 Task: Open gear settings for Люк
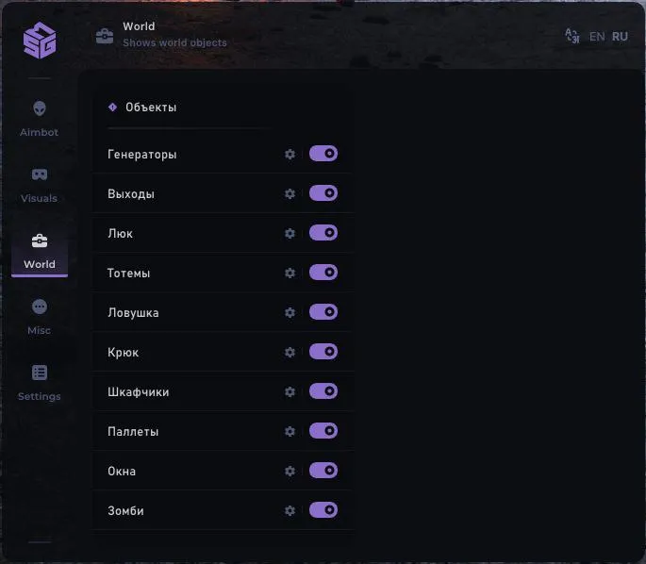click(290, 233)
